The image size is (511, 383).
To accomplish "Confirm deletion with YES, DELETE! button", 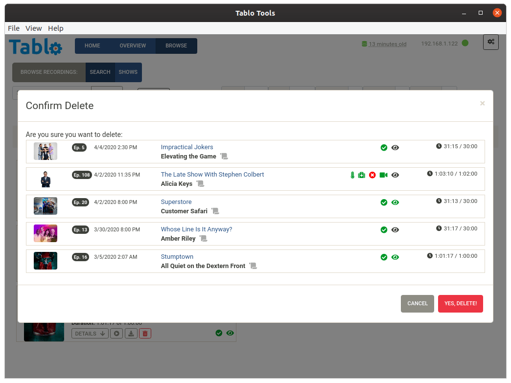I will pyautogui.click(x=460, y=303).
